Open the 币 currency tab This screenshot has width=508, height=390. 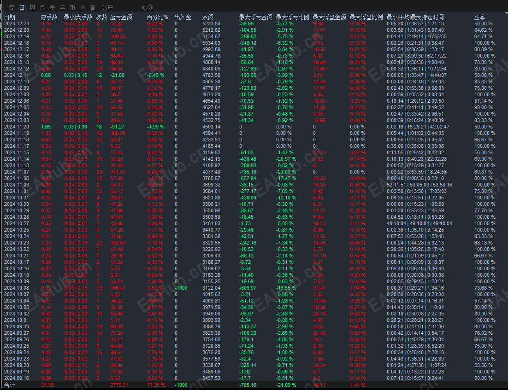coord(72,7)
